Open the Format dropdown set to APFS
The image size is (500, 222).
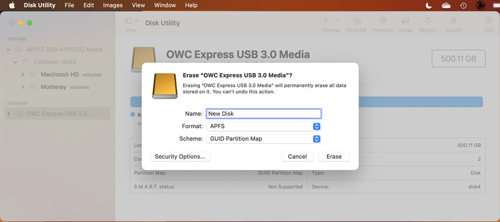264,126
